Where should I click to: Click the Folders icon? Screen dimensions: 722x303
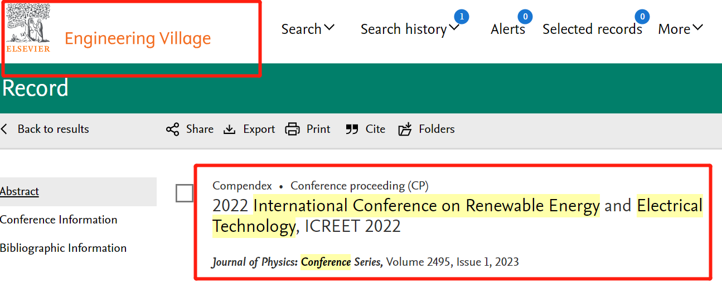tap(405, 129)
